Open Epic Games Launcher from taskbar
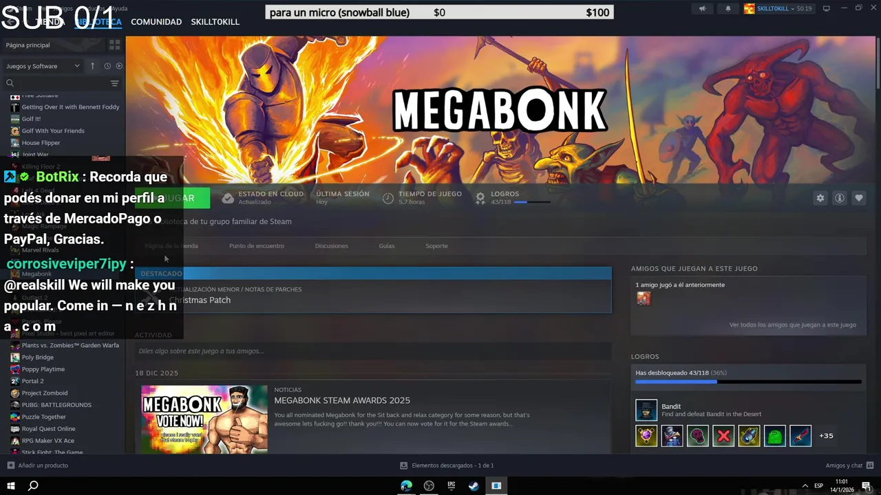Screen dimensions: 881x495 pos(452,485)
